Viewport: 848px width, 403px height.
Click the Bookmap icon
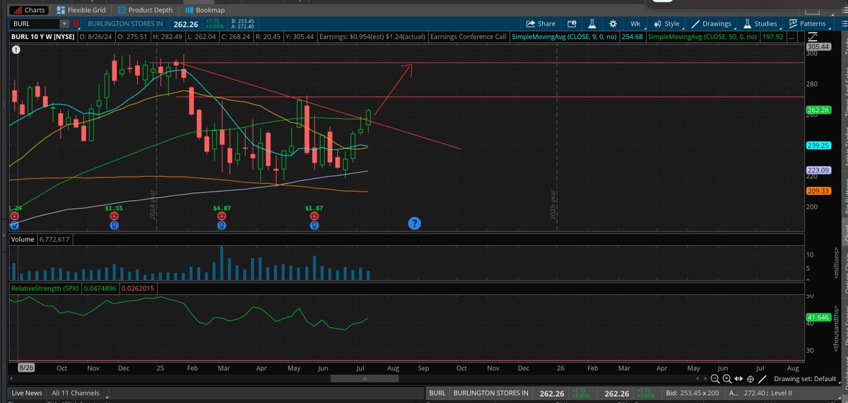coord(189,10)
